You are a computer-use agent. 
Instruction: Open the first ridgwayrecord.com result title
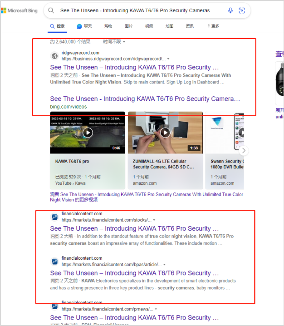click(134, 67)
